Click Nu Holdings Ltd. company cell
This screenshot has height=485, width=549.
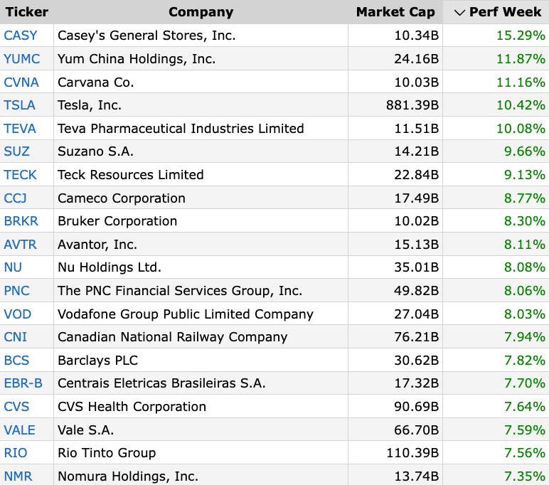pos(201,267)
